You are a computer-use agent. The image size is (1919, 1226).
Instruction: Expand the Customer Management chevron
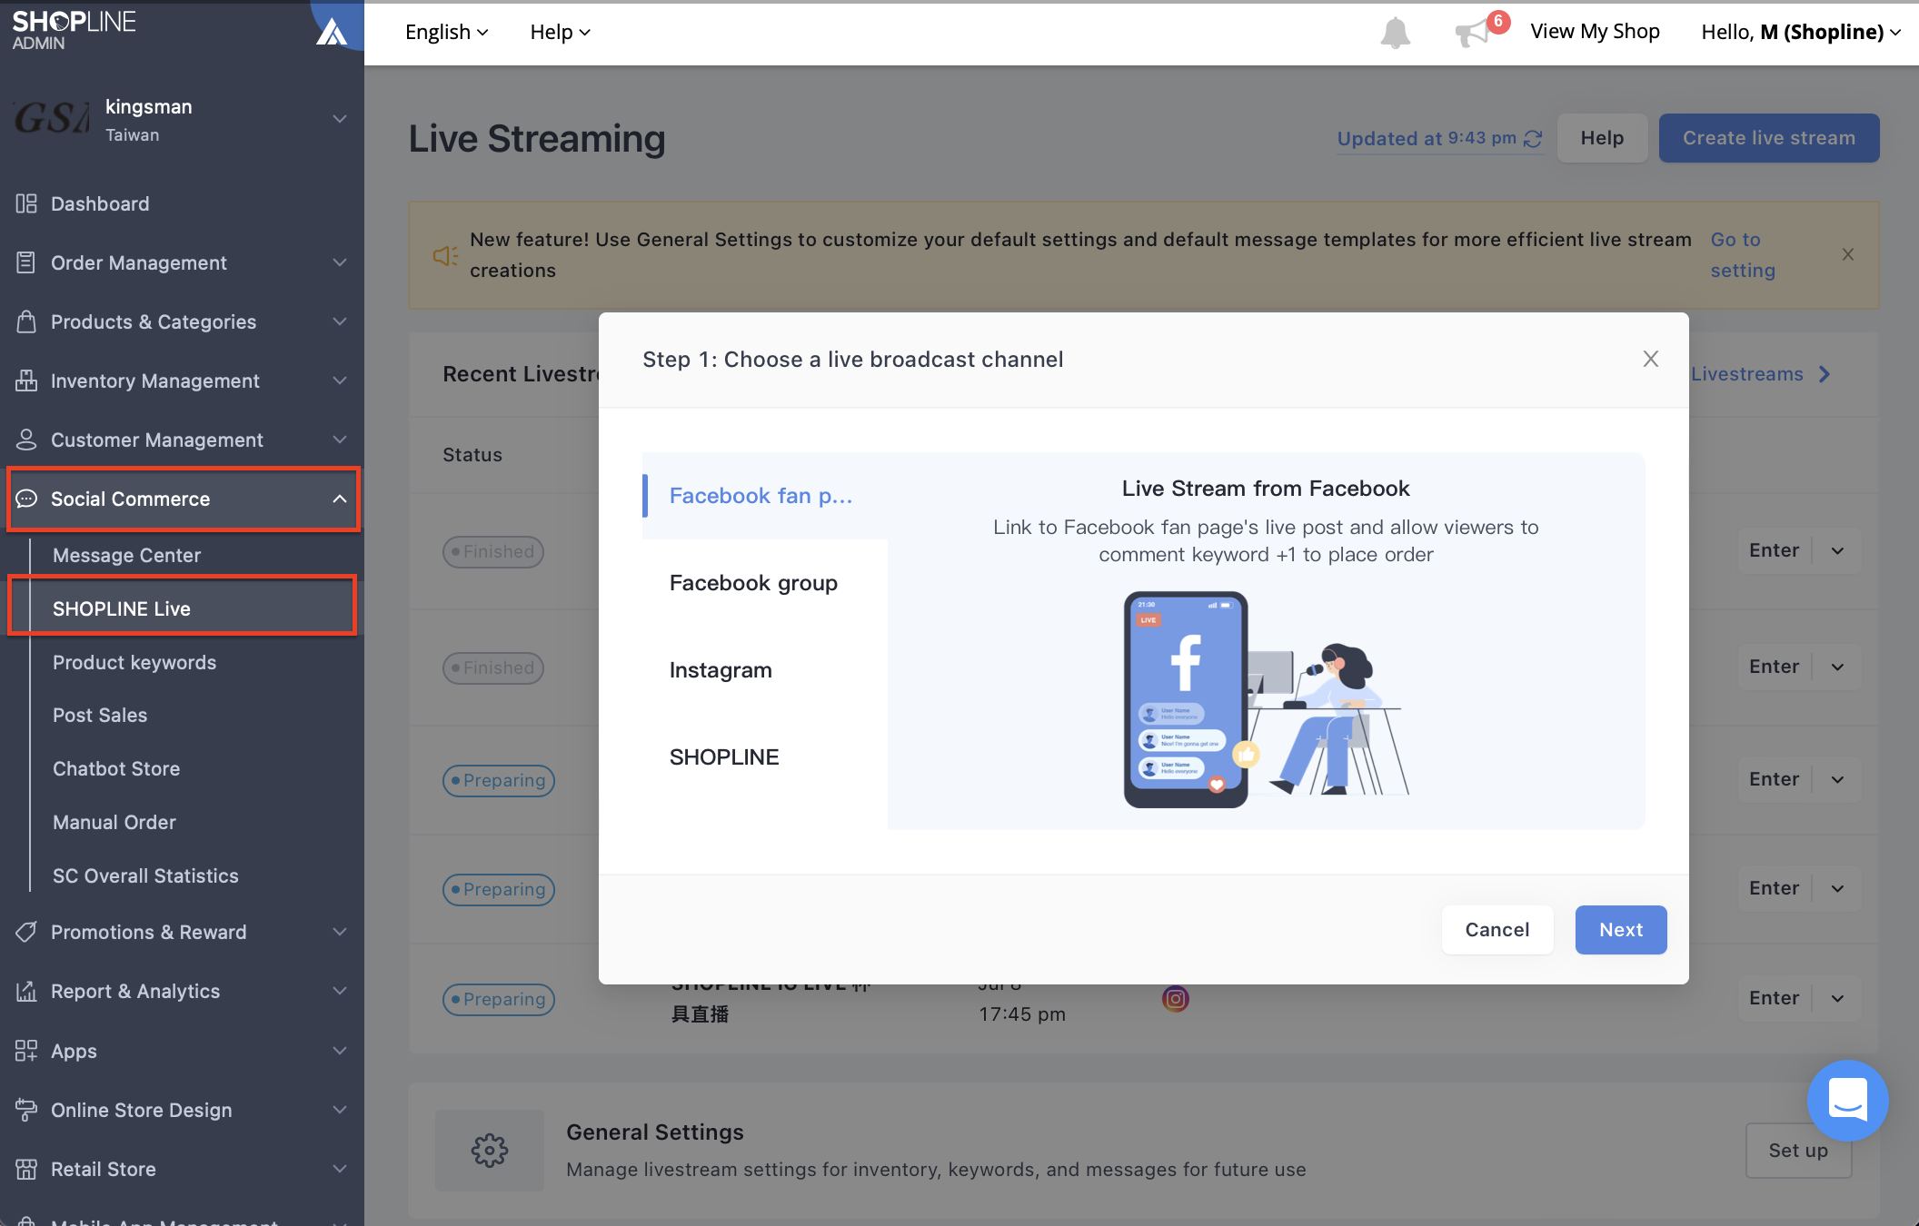pos(340,440)
